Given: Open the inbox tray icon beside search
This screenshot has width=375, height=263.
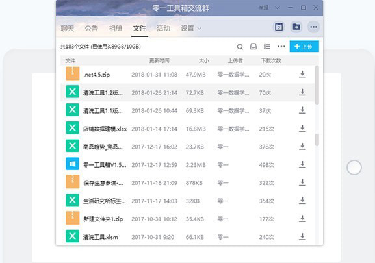Looking at the screenshot, I should point(253,46).
